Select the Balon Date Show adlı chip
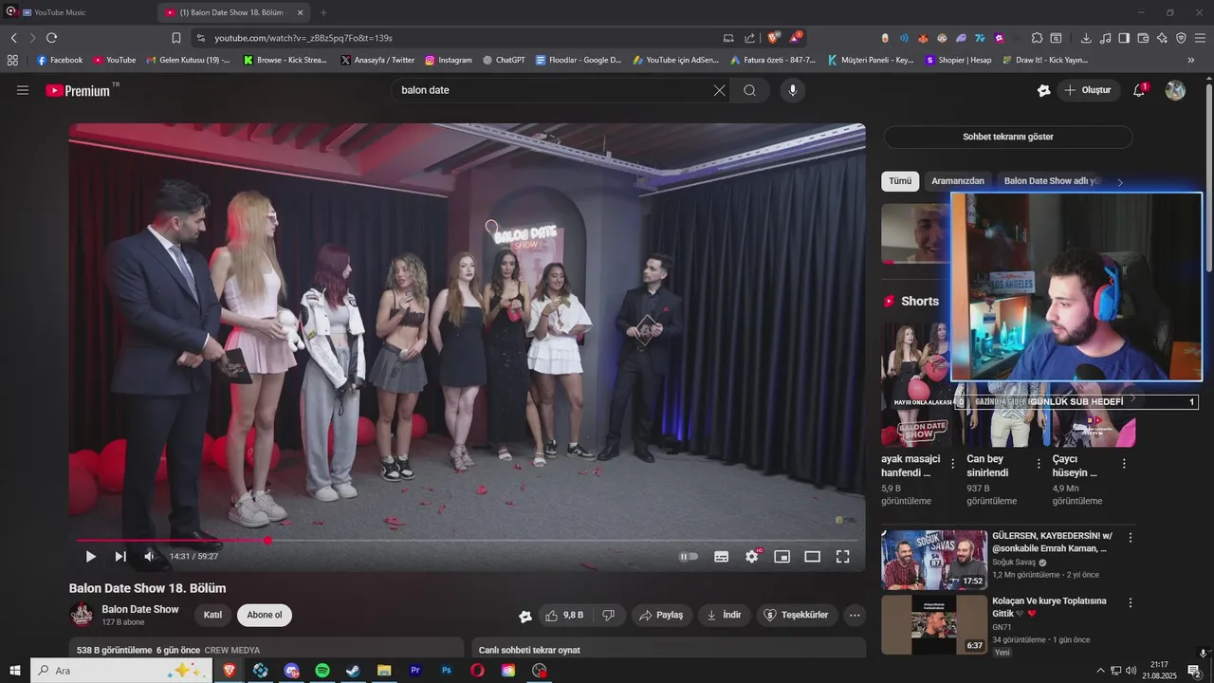Viewport: 1214px width, 683px height. click(1053, 180)
